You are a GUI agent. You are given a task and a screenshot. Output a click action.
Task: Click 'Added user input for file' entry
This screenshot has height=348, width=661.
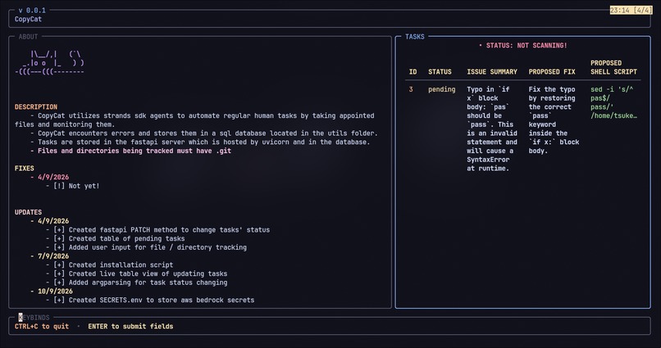pos(146,247)
